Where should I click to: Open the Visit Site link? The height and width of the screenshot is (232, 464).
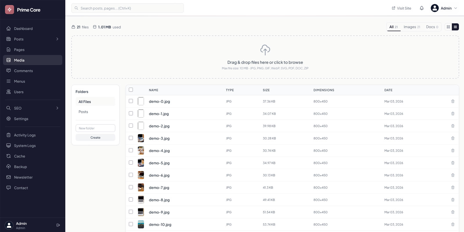tap(401, 8)
